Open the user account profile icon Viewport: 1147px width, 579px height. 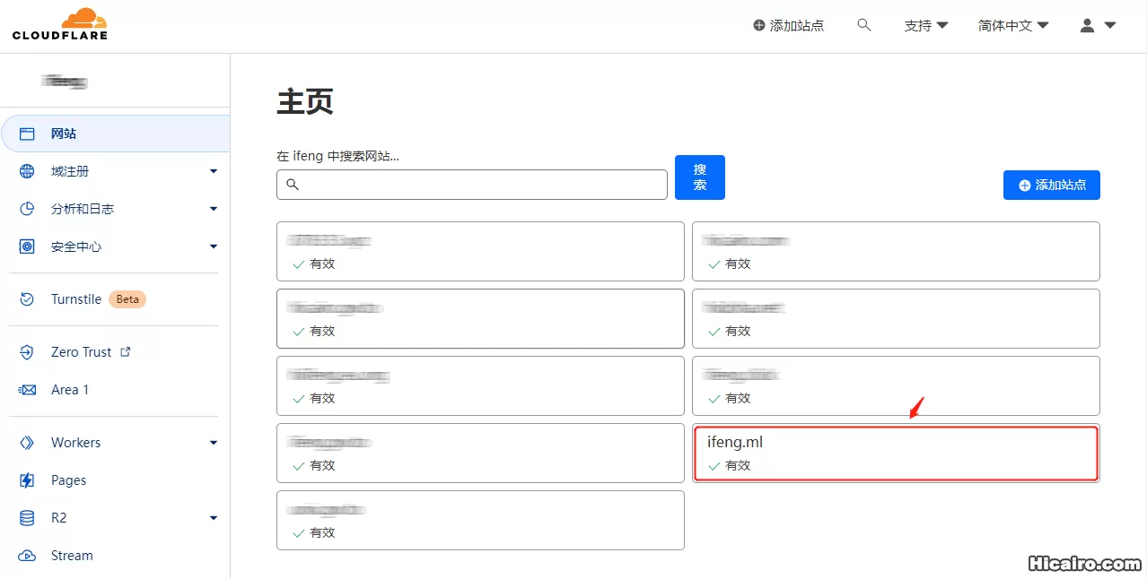1087,26
